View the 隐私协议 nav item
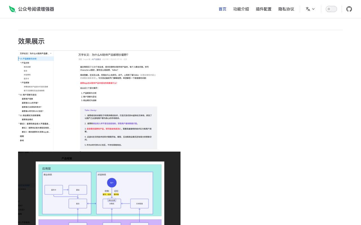The image size is (361, 225). [286, 9]
